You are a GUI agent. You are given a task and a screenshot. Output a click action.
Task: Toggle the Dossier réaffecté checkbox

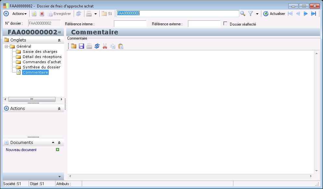(225, 23)
